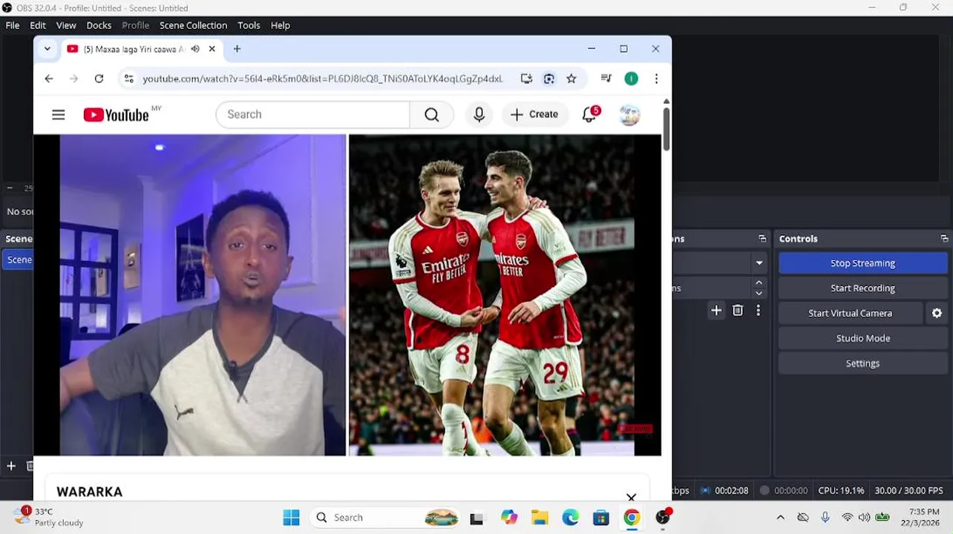The width and height of the screenshot is (953, 534).
Task: Open weather widget showing 33°C
Action: point(49,517)
